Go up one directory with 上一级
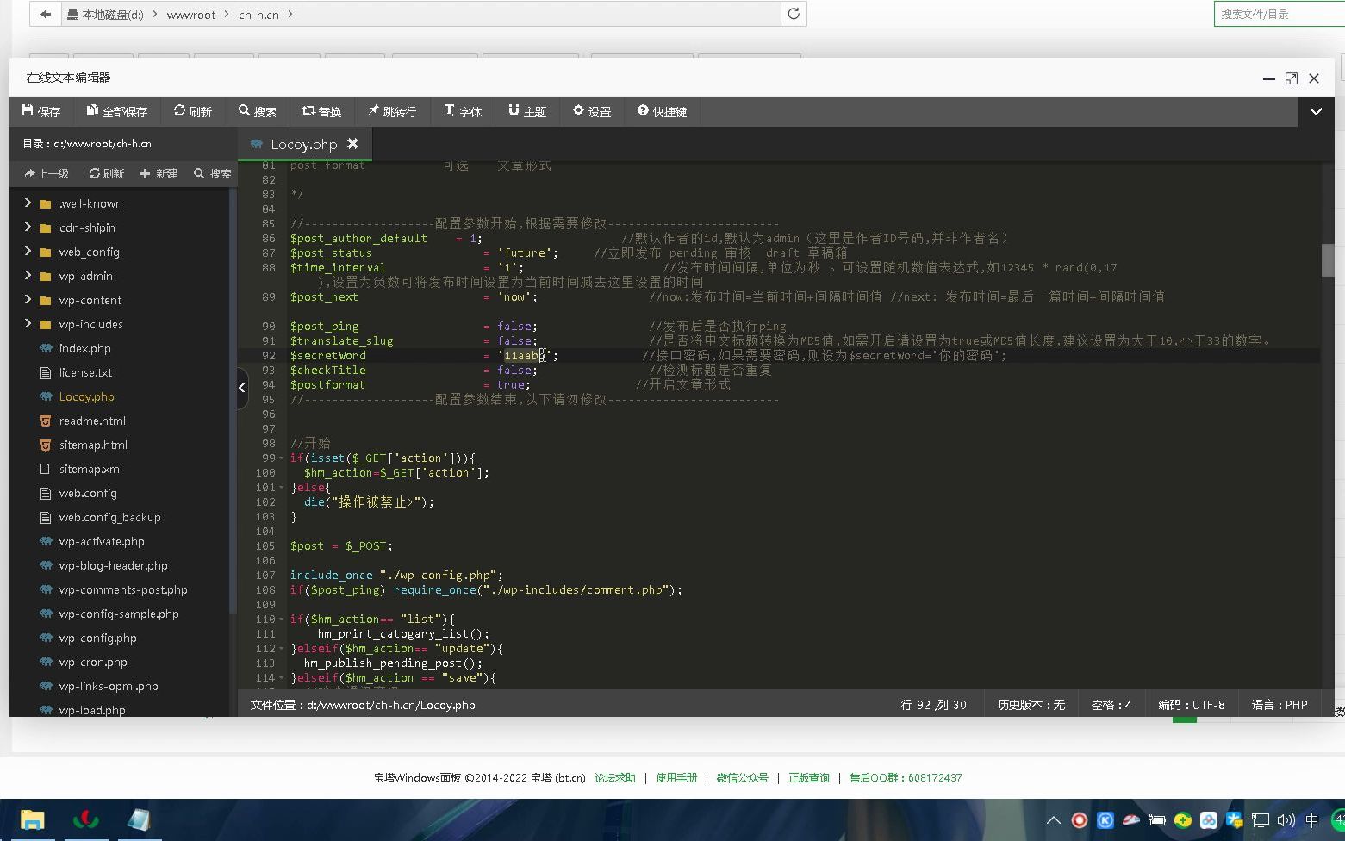The width and height of the screenshot is (1345, 841). (x=47, y=173)
